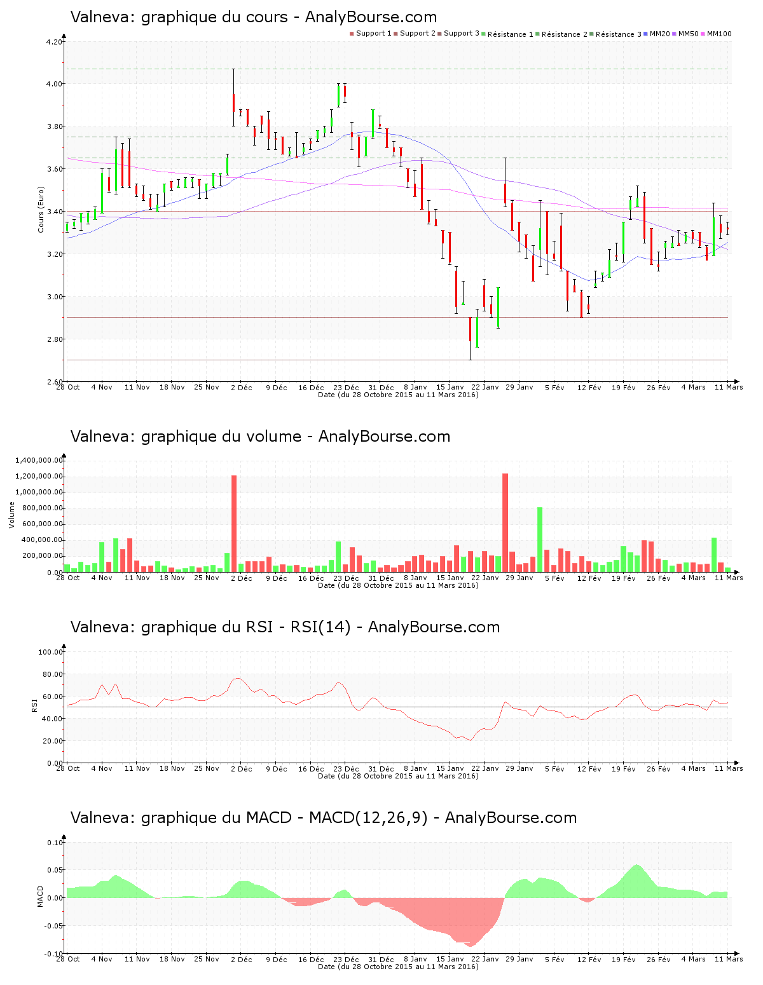Click '19 Fév' date under RSI chart

coord(624,768)
